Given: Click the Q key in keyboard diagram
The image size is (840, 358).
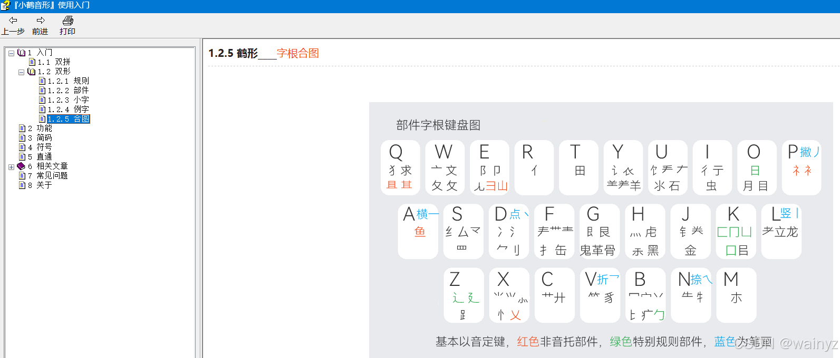Looking at the screenshot, I should coord(400,167).
